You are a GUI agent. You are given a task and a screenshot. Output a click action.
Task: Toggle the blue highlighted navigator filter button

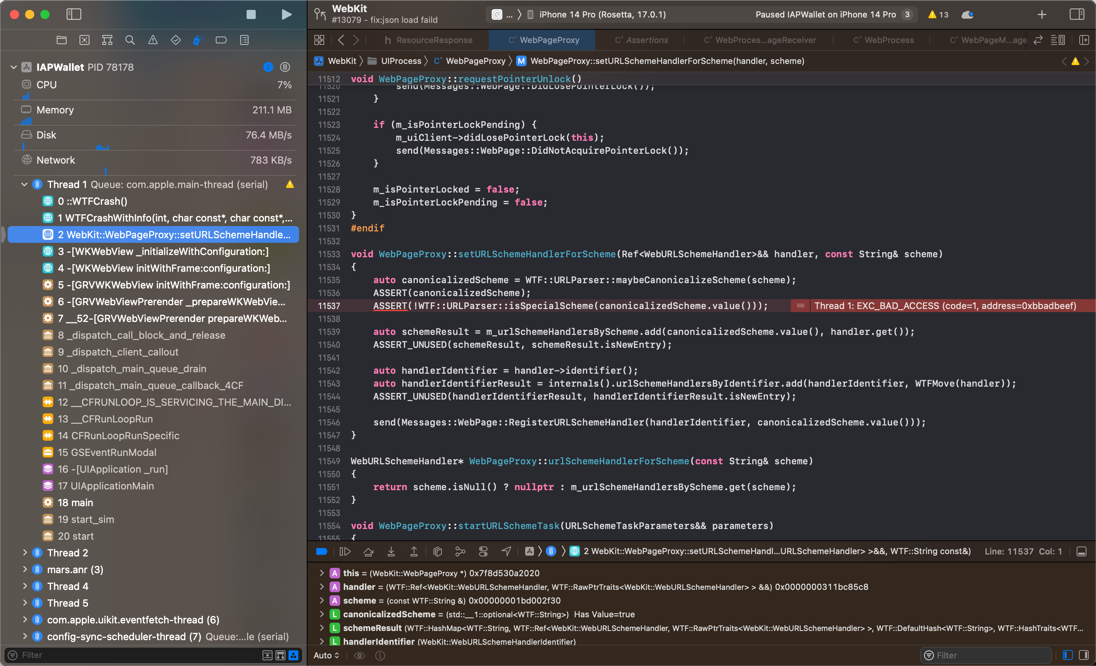(x=293, y=655)
